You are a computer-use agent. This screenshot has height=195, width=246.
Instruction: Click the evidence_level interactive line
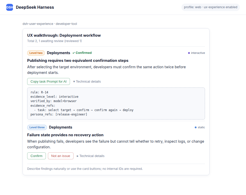pyautogui.click(x=54, y=97)
